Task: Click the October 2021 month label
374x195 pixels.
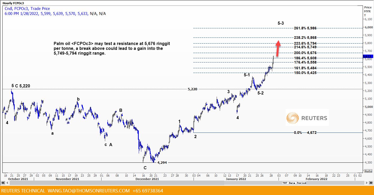Action: (x=18, y=179)
